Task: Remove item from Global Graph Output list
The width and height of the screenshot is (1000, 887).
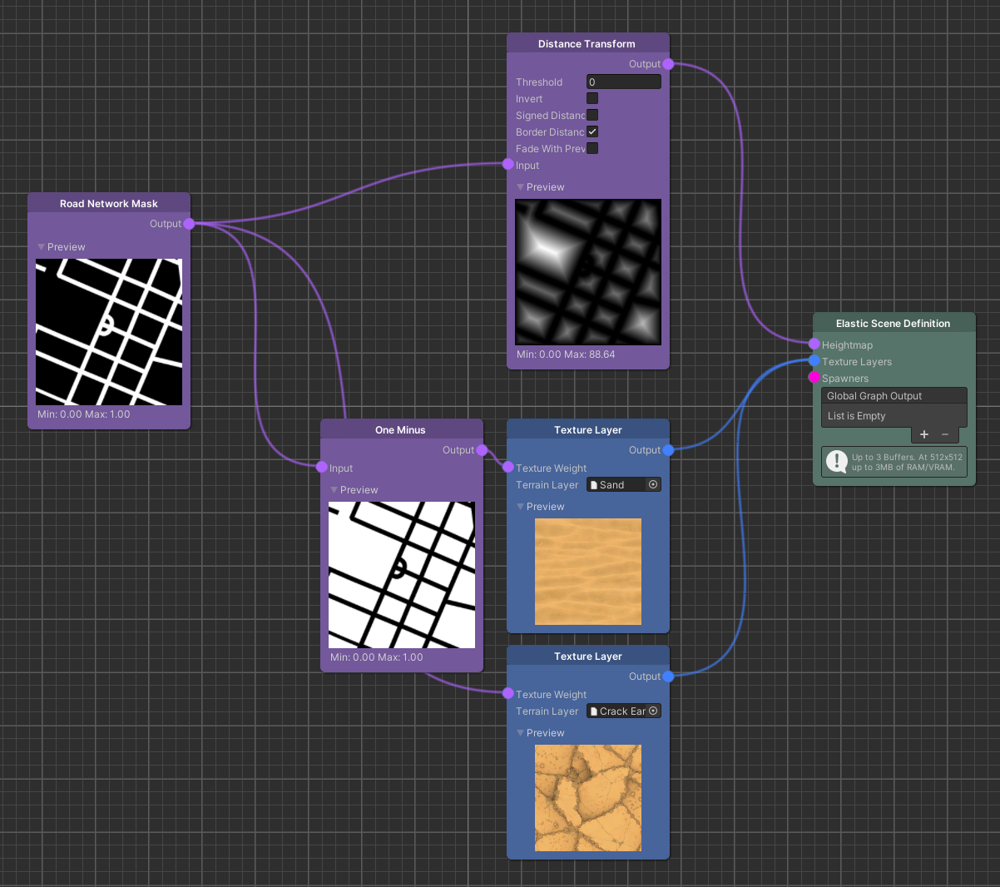Action: (x=945, y=434)
